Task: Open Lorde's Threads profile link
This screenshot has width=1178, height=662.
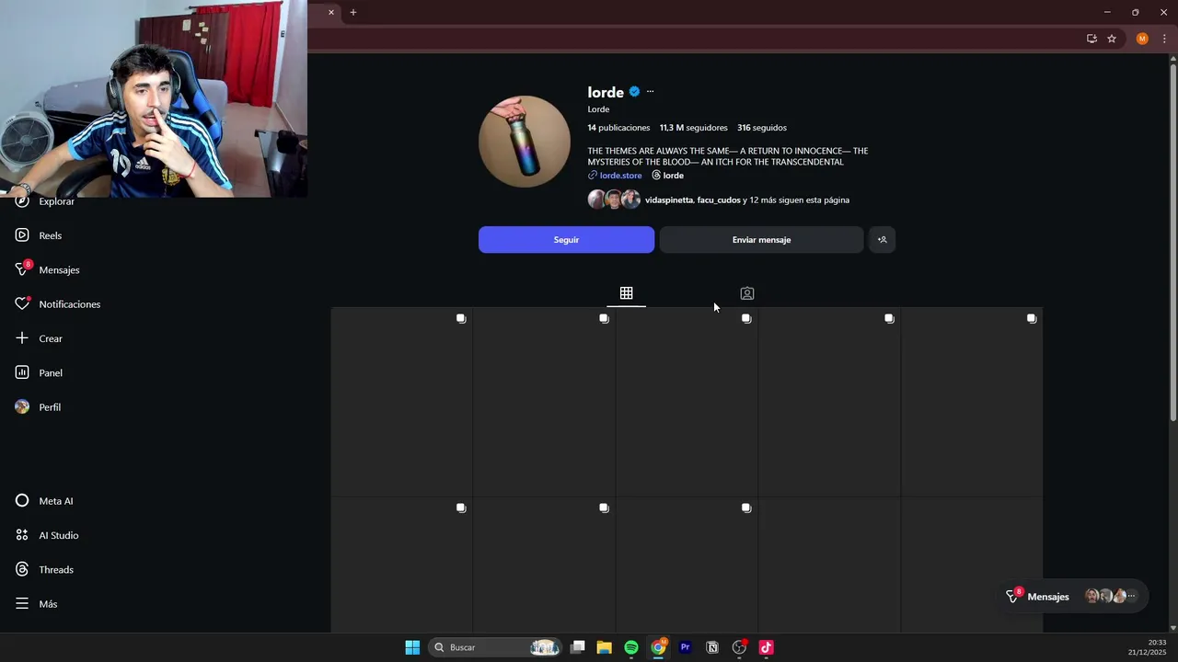Action: [x=667, y=176]
